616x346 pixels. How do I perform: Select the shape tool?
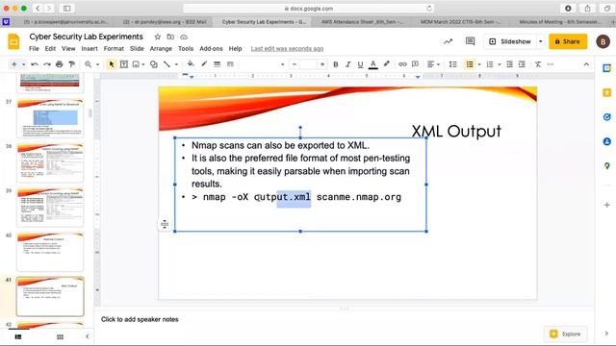(154, 64)
